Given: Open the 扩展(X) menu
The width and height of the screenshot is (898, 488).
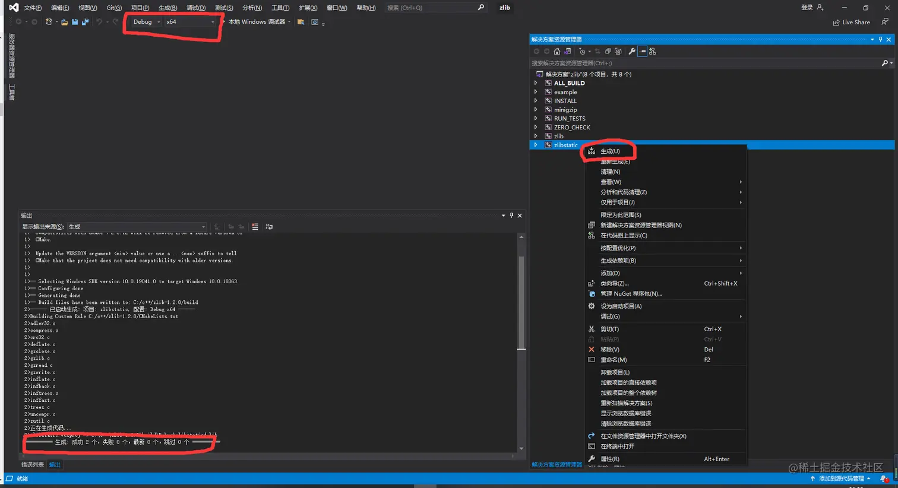Looking at the screenshot, I should coord(308,8).
